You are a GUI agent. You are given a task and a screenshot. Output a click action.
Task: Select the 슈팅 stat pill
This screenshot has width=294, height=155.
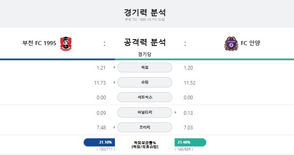coord(145,82)
